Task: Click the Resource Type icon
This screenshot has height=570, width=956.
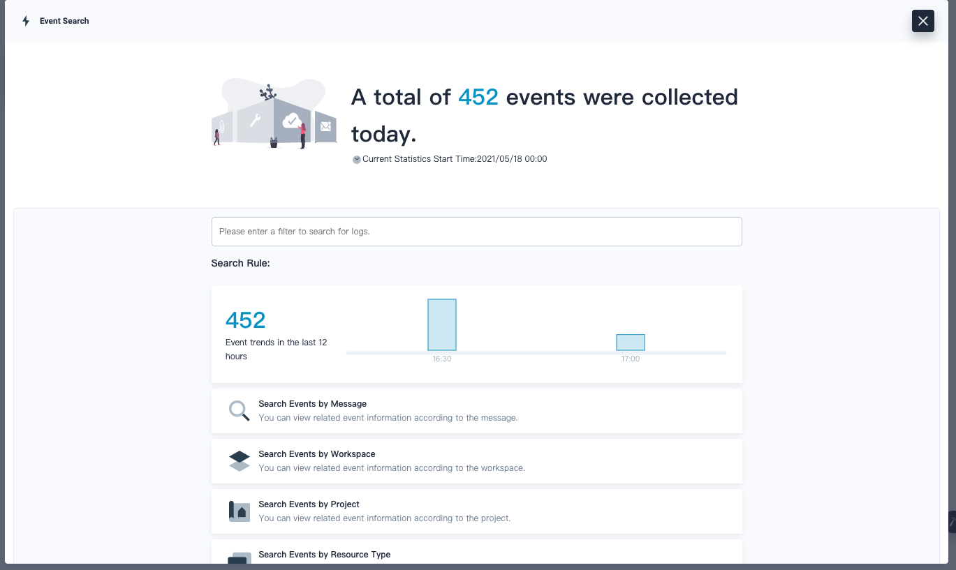Action: [x=239, y=558]
